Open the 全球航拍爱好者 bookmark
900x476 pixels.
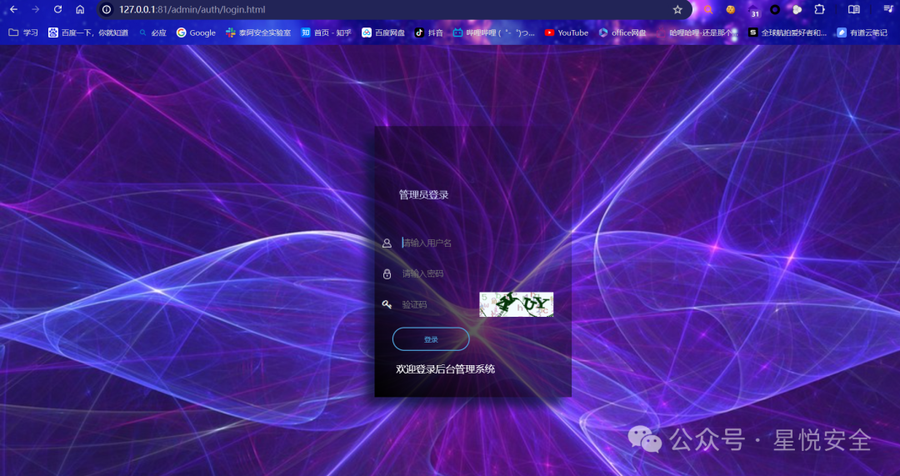point(787,33)
